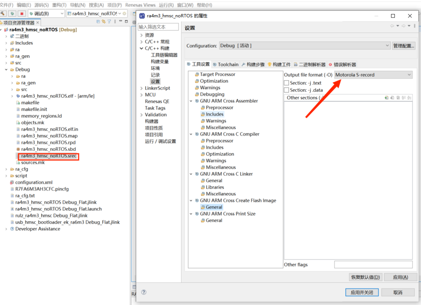Click the add icon in Other sections
This screenshot has width=421, height=305.
point(386,98)
